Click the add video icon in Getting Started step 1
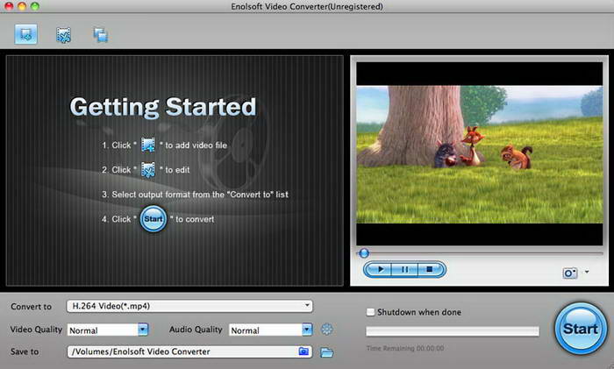This screenshot has height=369, width=614. 148,145
